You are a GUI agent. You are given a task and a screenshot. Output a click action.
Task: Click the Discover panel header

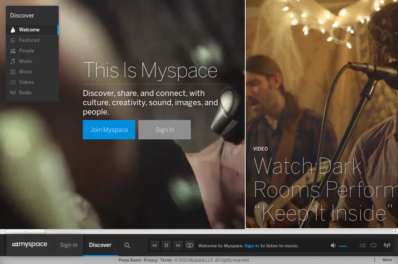click(x=32, y=15)
